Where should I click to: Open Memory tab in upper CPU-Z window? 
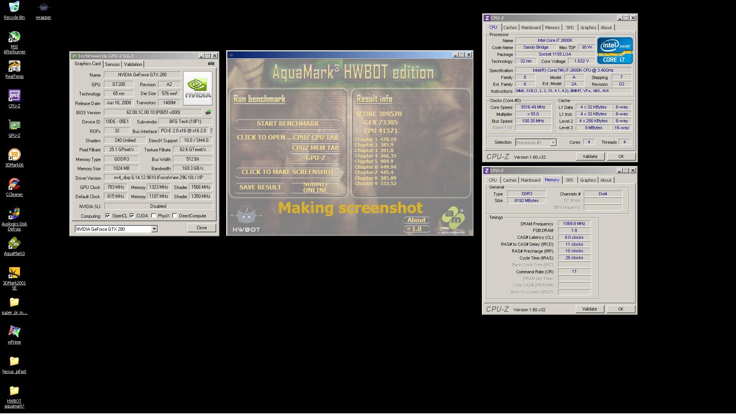pyautogui.click(x=552, y=28)
